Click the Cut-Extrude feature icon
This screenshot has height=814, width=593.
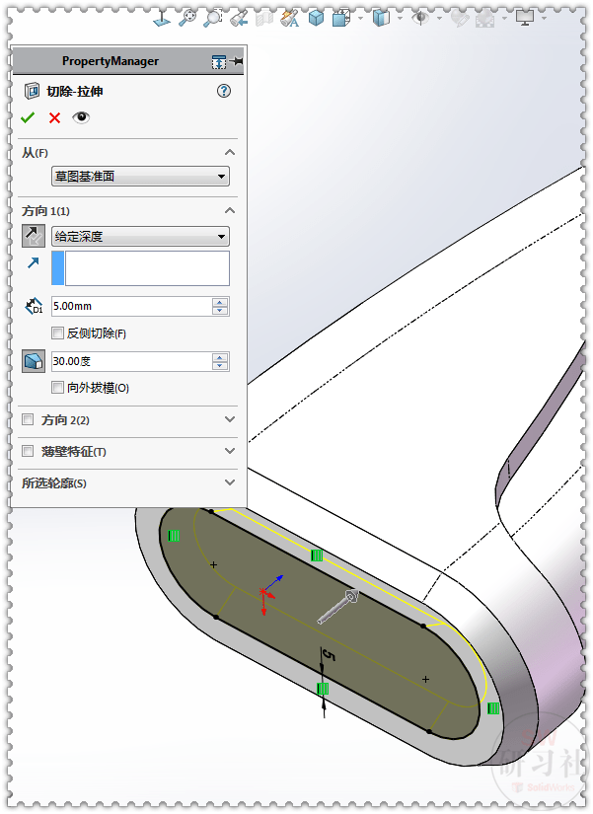pos(33,91)
